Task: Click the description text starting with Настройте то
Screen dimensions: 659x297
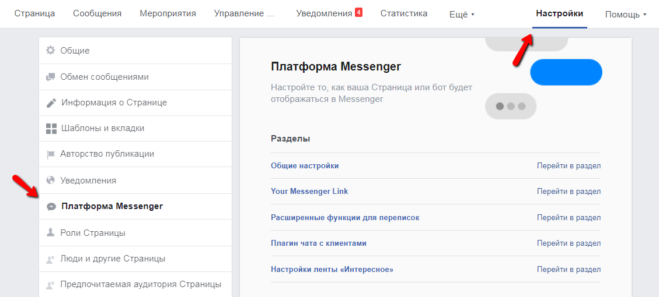Action: tap(372, 94)
